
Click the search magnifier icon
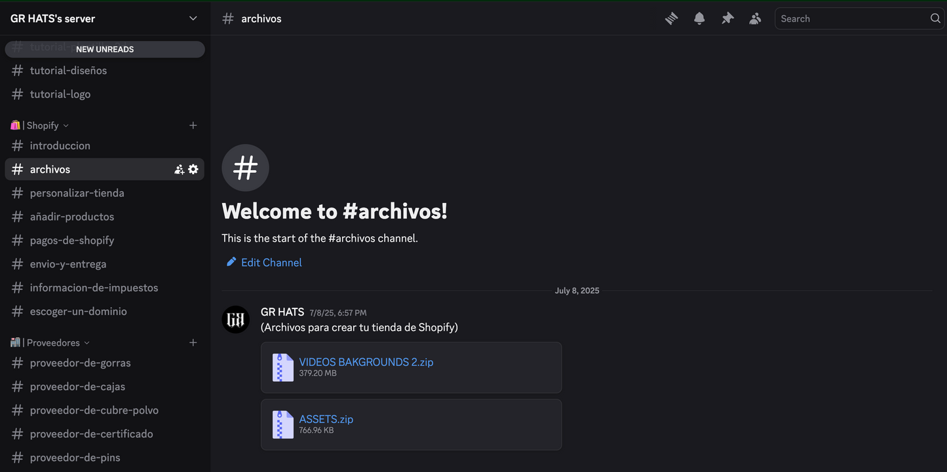coord(935,18)
